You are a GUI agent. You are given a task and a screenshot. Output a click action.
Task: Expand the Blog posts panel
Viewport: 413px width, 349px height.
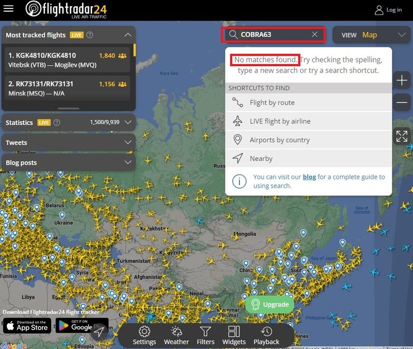point(128,163)
